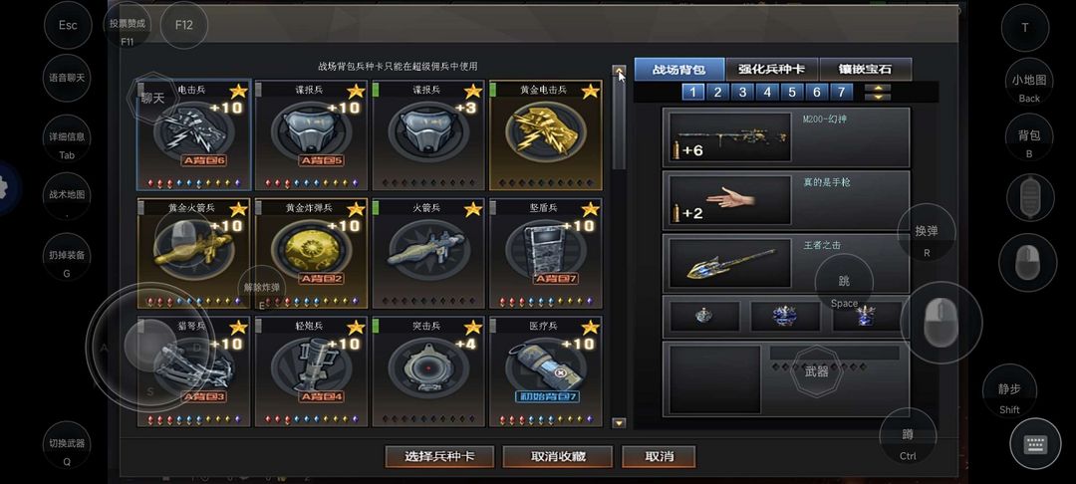This screenshot has width=1076, height=484.
Task: Select backpack page 1
Action: [x=692, y=93]
